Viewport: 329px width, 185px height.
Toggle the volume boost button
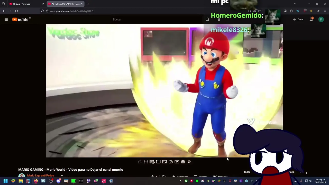click(x=146, y=162)
